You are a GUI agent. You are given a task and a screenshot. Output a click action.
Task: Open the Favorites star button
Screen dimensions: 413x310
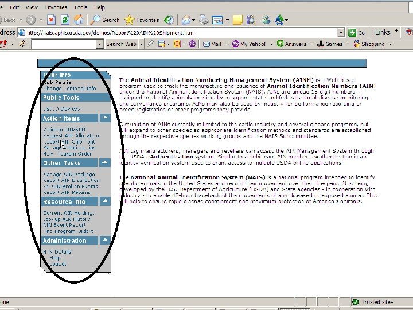142,20
